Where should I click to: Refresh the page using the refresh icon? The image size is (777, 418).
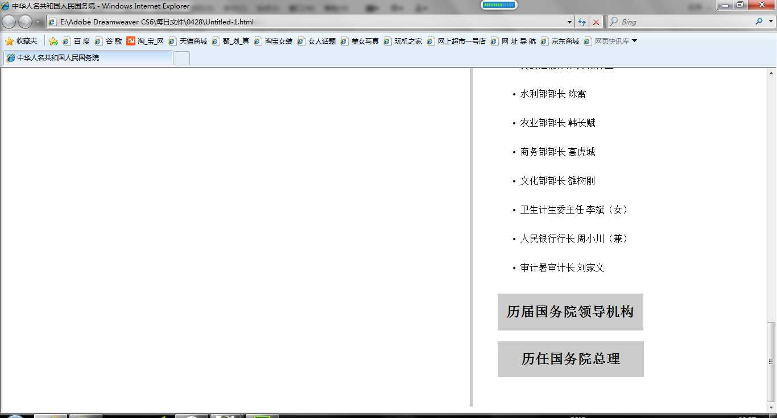[x=582, y=22]
